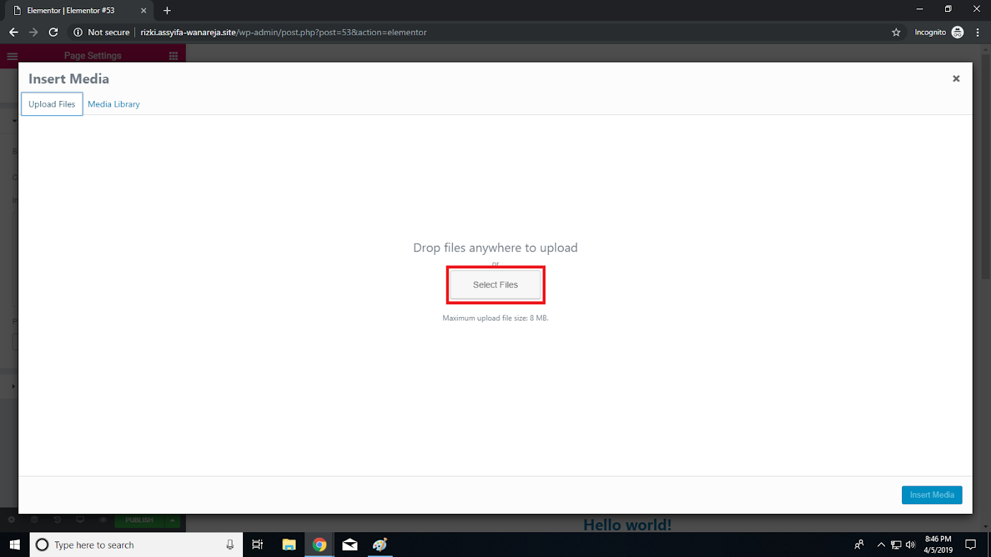
Task: Close the Elementor #53 browser tab
Action: point(143,11)
